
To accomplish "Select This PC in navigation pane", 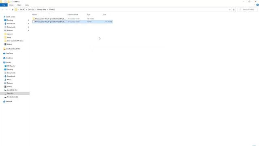I will coord(8,62).
